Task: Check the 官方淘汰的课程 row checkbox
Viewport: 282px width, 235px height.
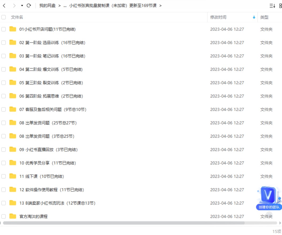Action: 3,216
